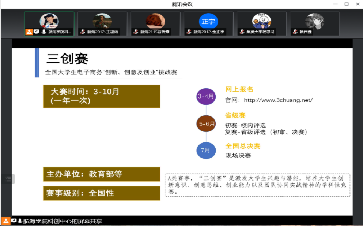Select the 集美大学杨思司 cartoon avatar

[261, 21]
